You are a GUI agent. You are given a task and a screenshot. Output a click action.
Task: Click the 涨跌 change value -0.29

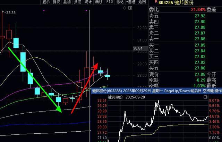[x=200, y=80]
